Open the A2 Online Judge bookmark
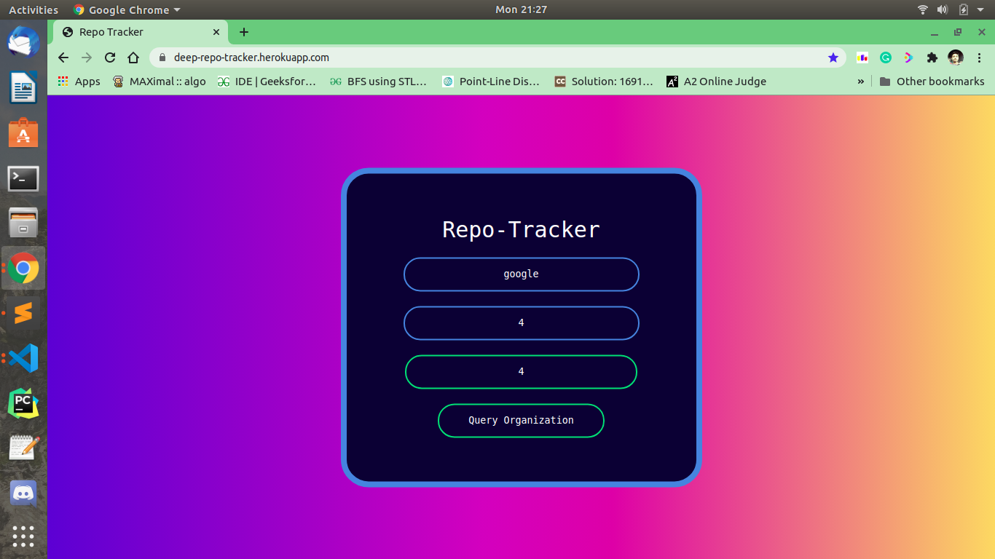995x559 pixels. (x=717, y=82)
